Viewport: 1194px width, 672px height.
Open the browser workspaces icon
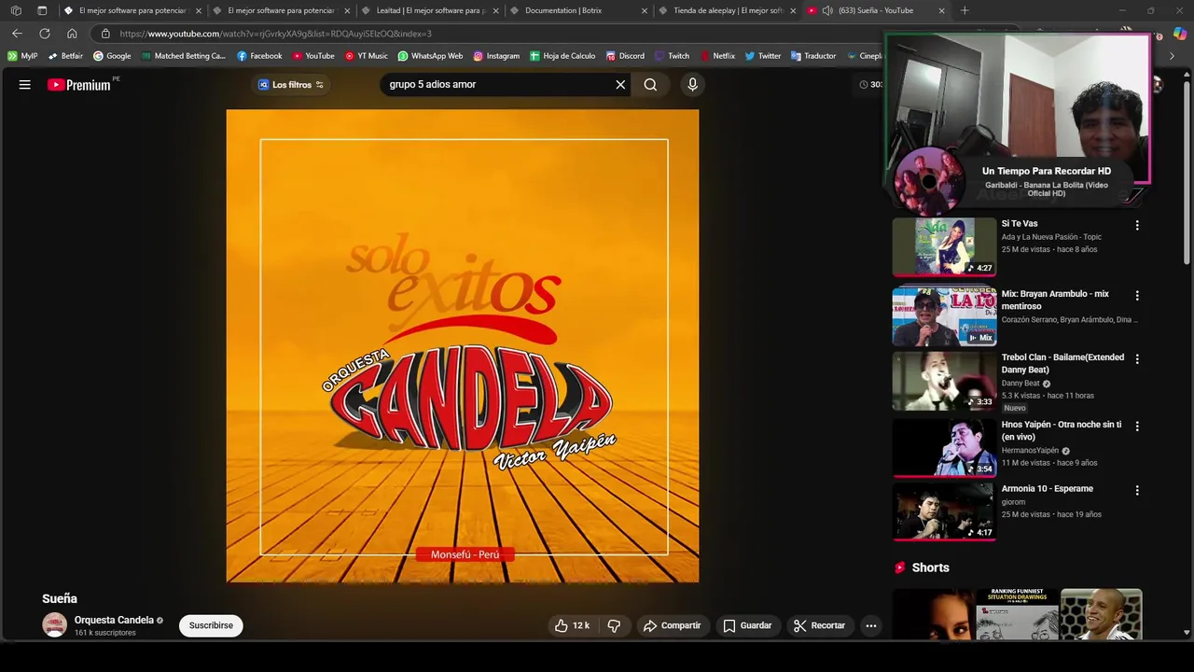tap(16, 10)
